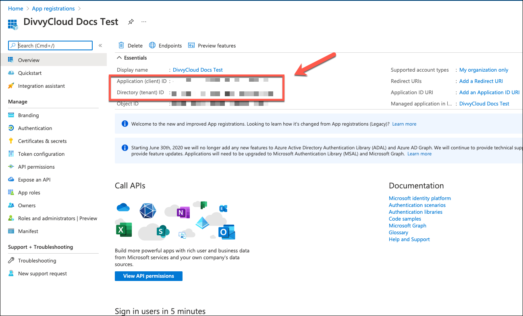The height and width of the screenshot is (316, 523).
Task: Select Overview in the sidebar
Action: [x=53, y=60]
